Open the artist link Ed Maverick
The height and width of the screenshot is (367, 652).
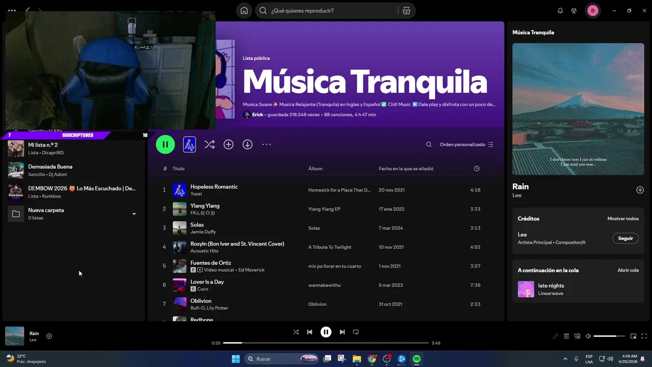pyautogui.click(x=251, y=270)
